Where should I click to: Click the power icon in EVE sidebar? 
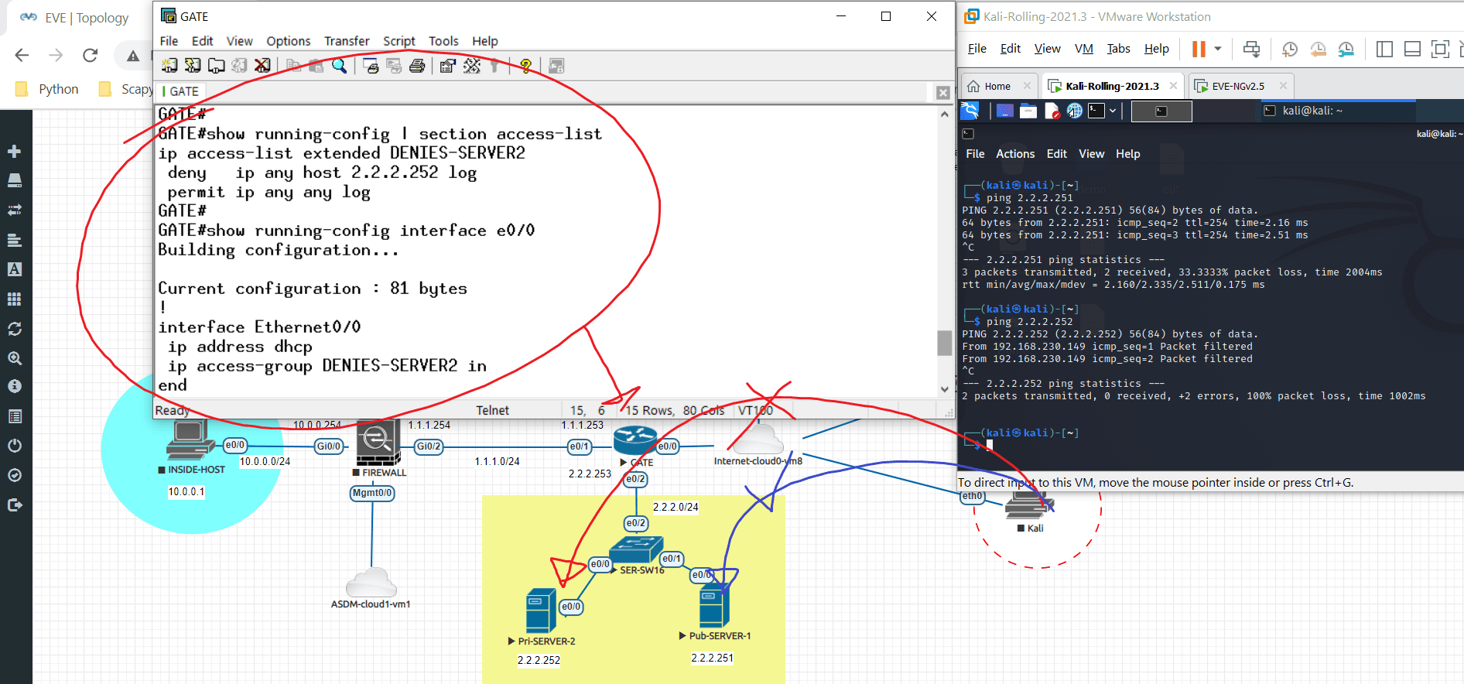pyautogui.click(x=14, y=446)
